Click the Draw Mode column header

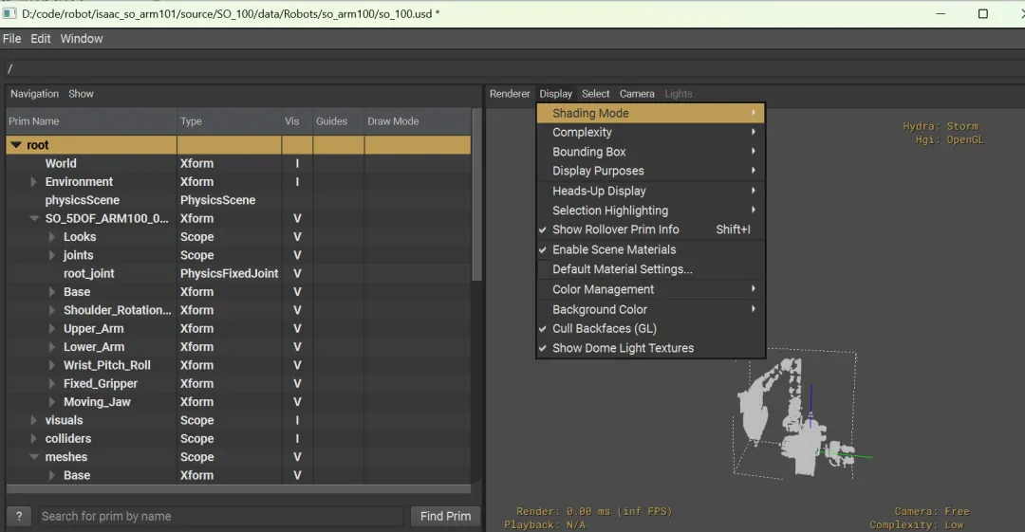(x=418, y=121)
